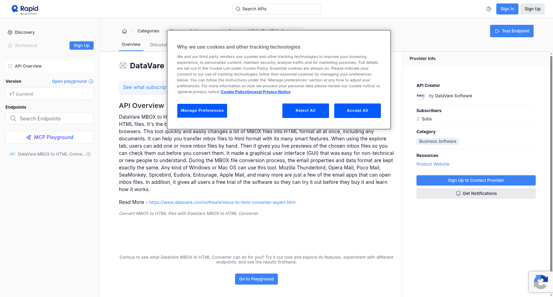Image resolution: width=553 pixels, height=297 pixels.
Task: Click the API Overview sidebar icon
Action: pyautogui.click(x=10, y=66)
